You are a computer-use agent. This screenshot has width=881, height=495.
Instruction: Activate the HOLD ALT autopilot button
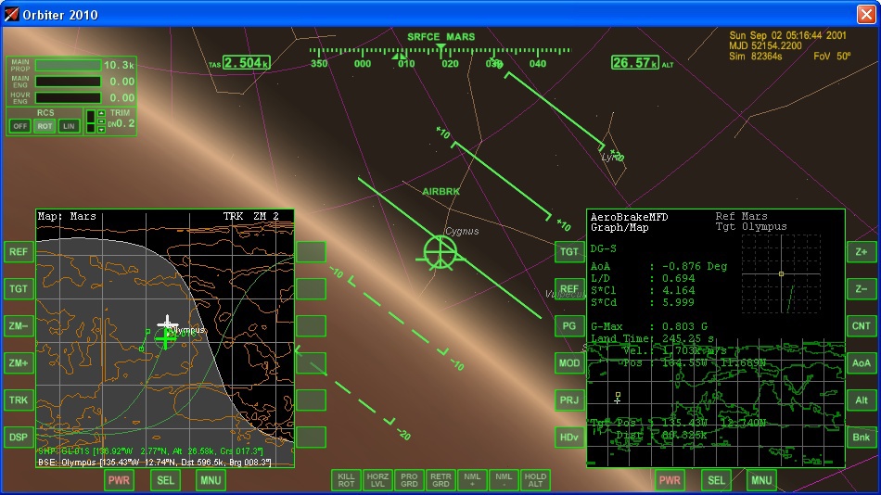tap(536, 479)
